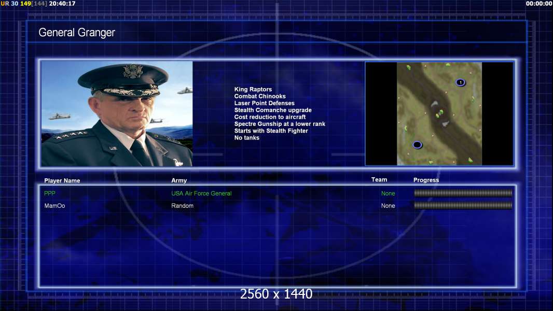Click MamOo's loading progress bar
553x311 pixels.
tap(463, 205)
